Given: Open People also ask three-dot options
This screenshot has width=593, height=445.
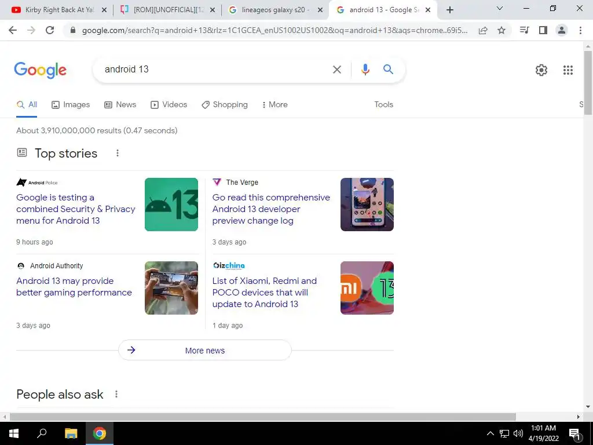Looking at the screenshot, I should (x=116, y=394).
